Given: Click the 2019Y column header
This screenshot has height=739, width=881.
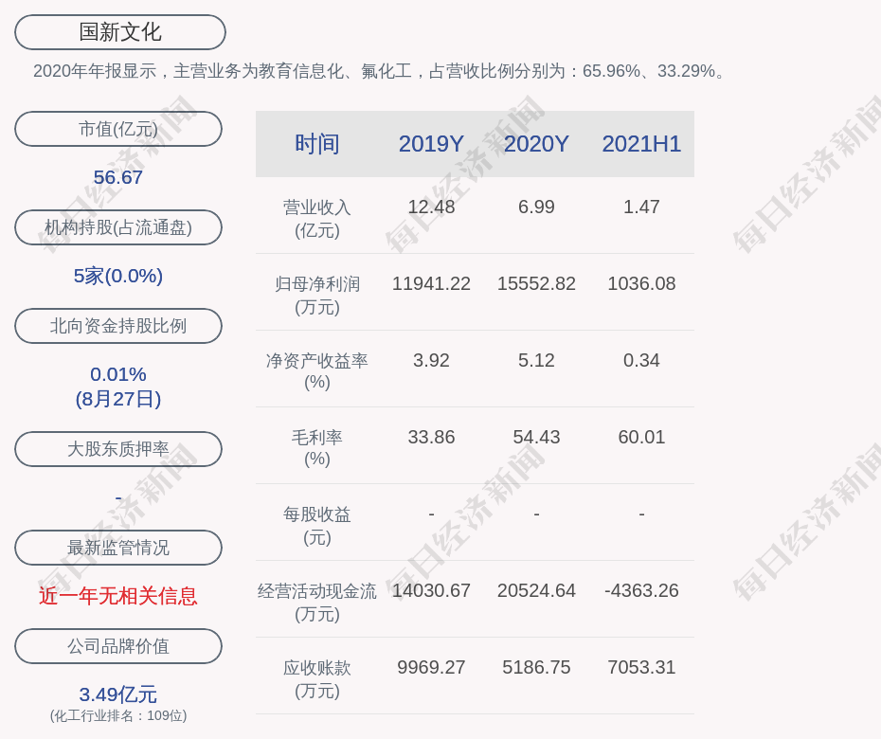Looking at the screenshot, I should click(x=431, y=144).
